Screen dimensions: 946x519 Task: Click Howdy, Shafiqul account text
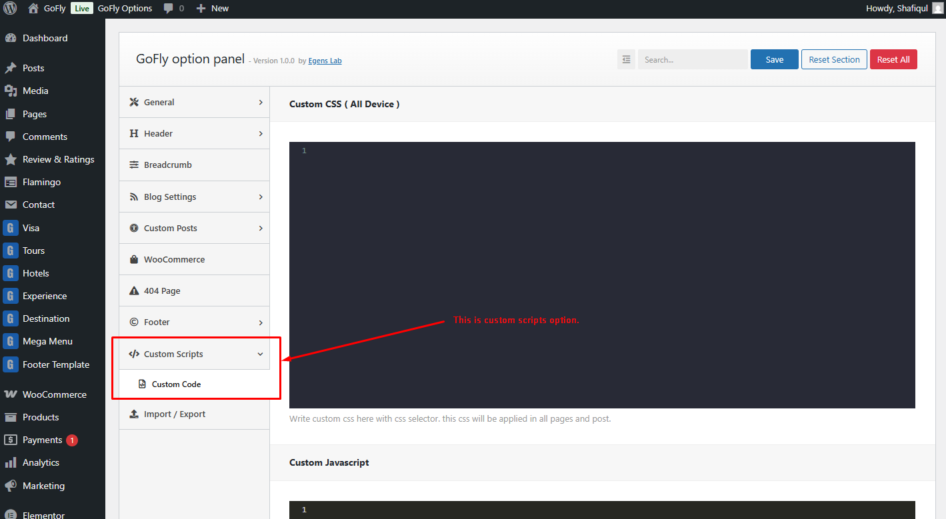coord(897,9)
